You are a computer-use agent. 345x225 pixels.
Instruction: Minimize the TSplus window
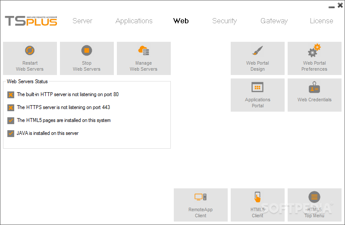click(x=332, y=7)
